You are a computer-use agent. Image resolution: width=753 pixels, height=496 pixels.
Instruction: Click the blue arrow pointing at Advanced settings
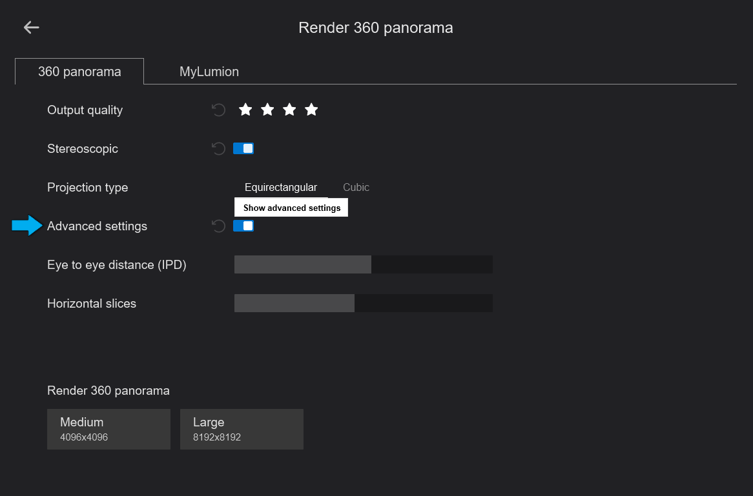pyautogui.click(x=26, y=226)
